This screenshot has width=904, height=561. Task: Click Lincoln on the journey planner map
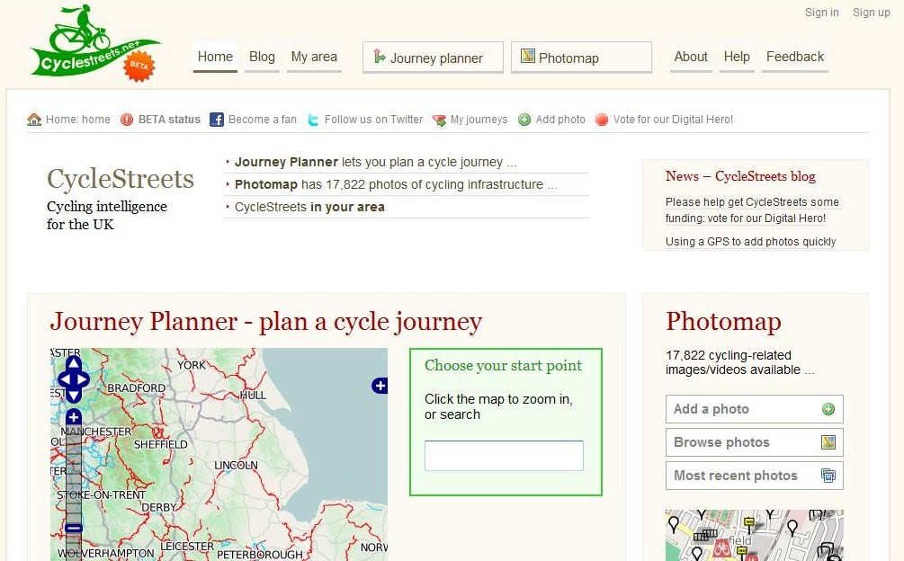pyautogui.click(x=236, y=465)
